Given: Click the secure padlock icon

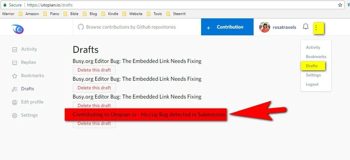Looking at the screenshot, I should 5,5.
